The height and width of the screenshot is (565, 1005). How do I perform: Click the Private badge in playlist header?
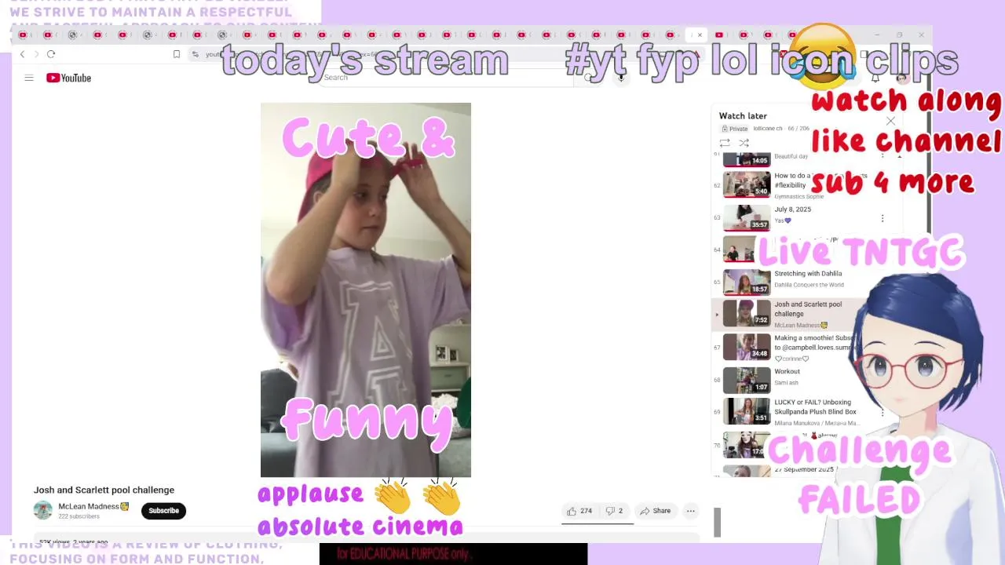tap(735, 129)
